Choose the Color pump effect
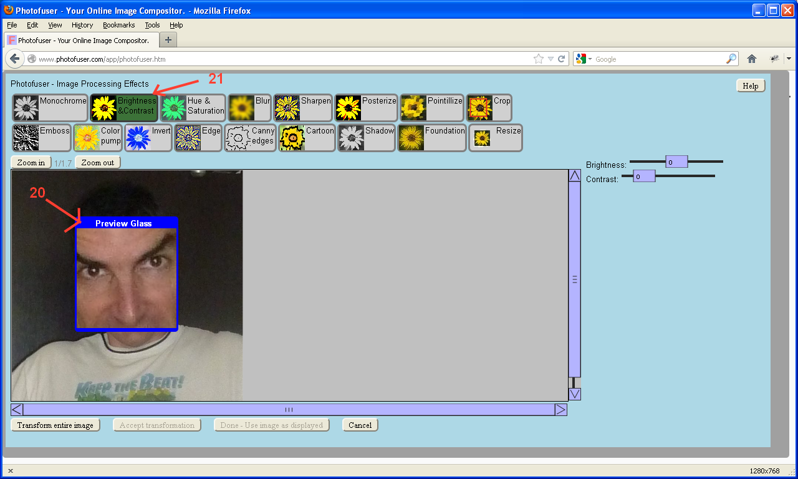Image resolution: width=798 pixels, height=479 pixels. (98, 138)
